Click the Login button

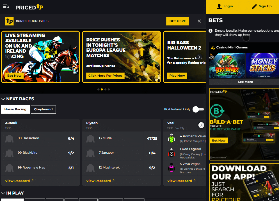tap(224, 6)
